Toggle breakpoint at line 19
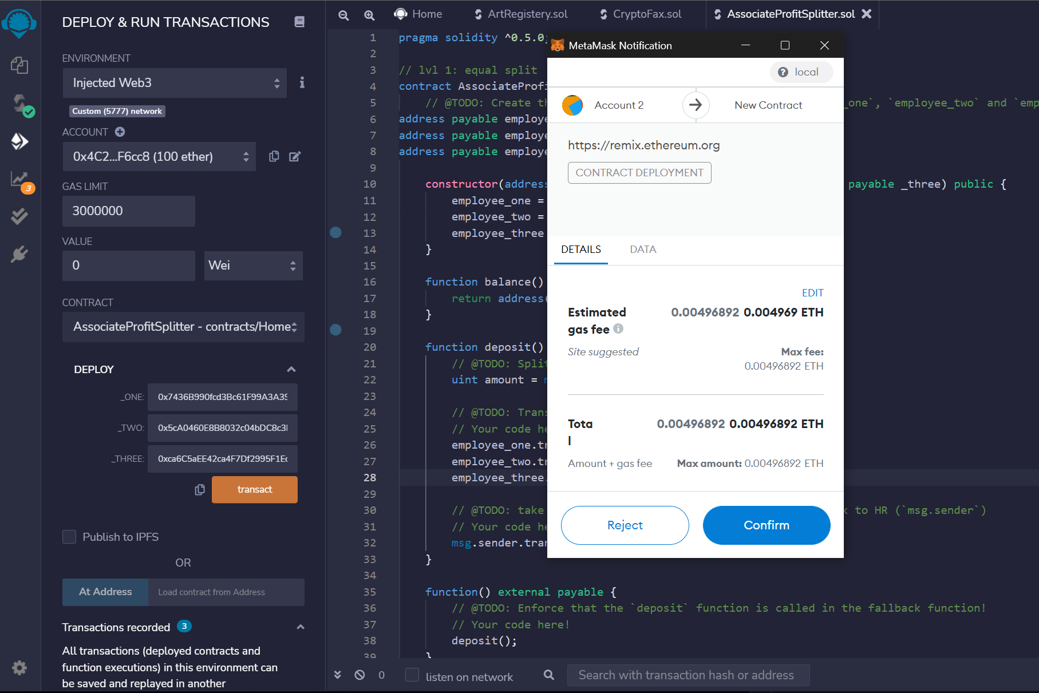The image size is (1039, 693). pyautogui.click(x=336, y=330)
